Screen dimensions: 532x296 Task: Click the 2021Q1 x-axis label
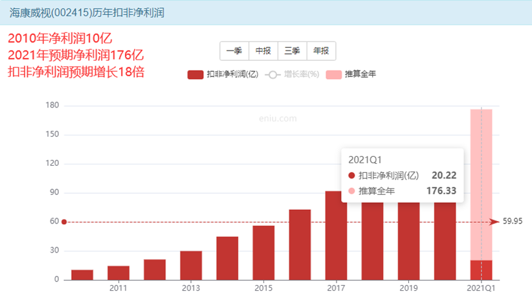[481, 288]
